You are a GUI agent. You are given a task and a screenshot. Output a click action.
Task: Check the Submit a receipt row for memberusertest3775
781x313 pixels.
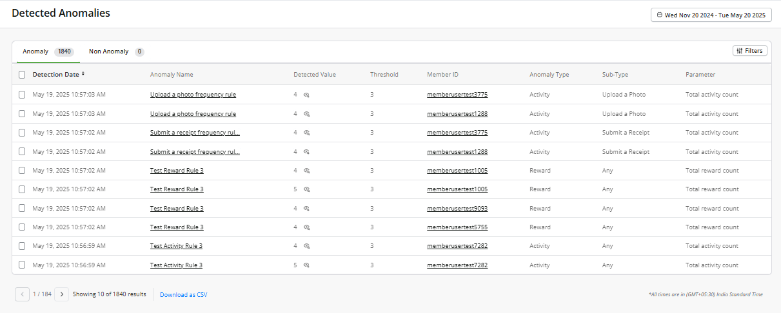pyautogui.click(x=22, y=133)
